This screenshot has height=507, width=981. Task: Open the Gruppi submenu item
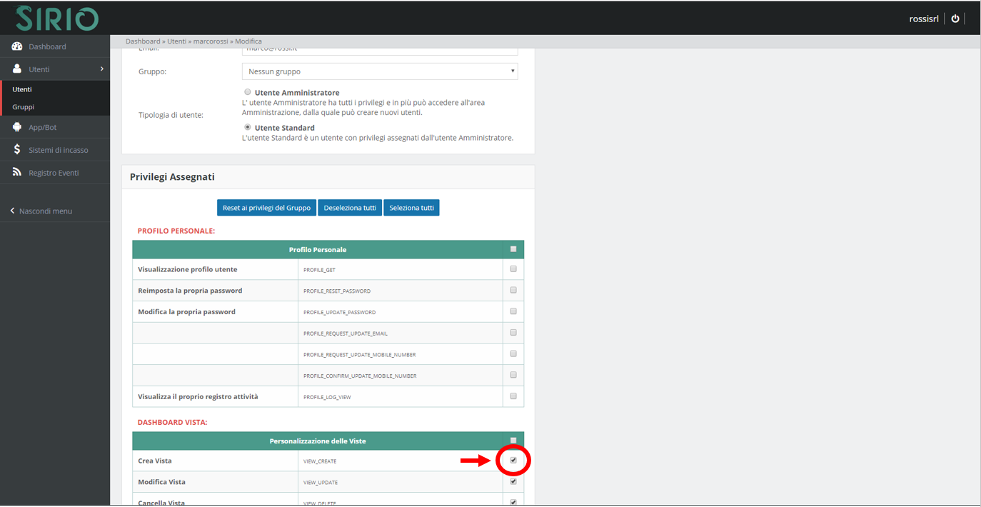pyautogui.click(x=24, y=107)
